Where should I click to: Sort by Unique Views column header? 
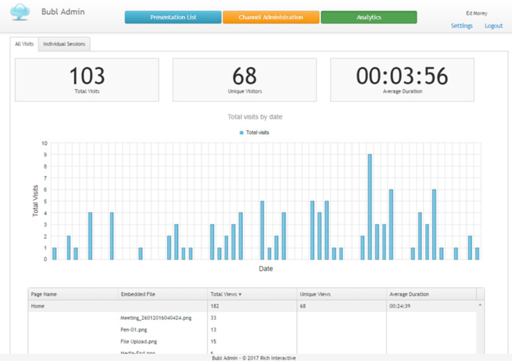pyautogui.click(x=341, y=294)
